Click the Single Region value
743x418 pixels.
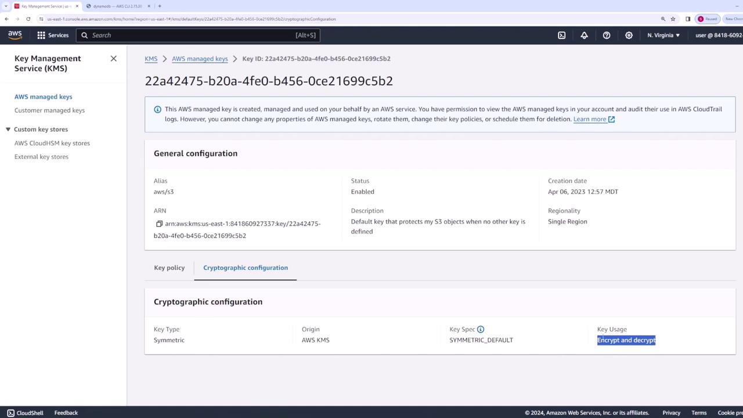568,222
